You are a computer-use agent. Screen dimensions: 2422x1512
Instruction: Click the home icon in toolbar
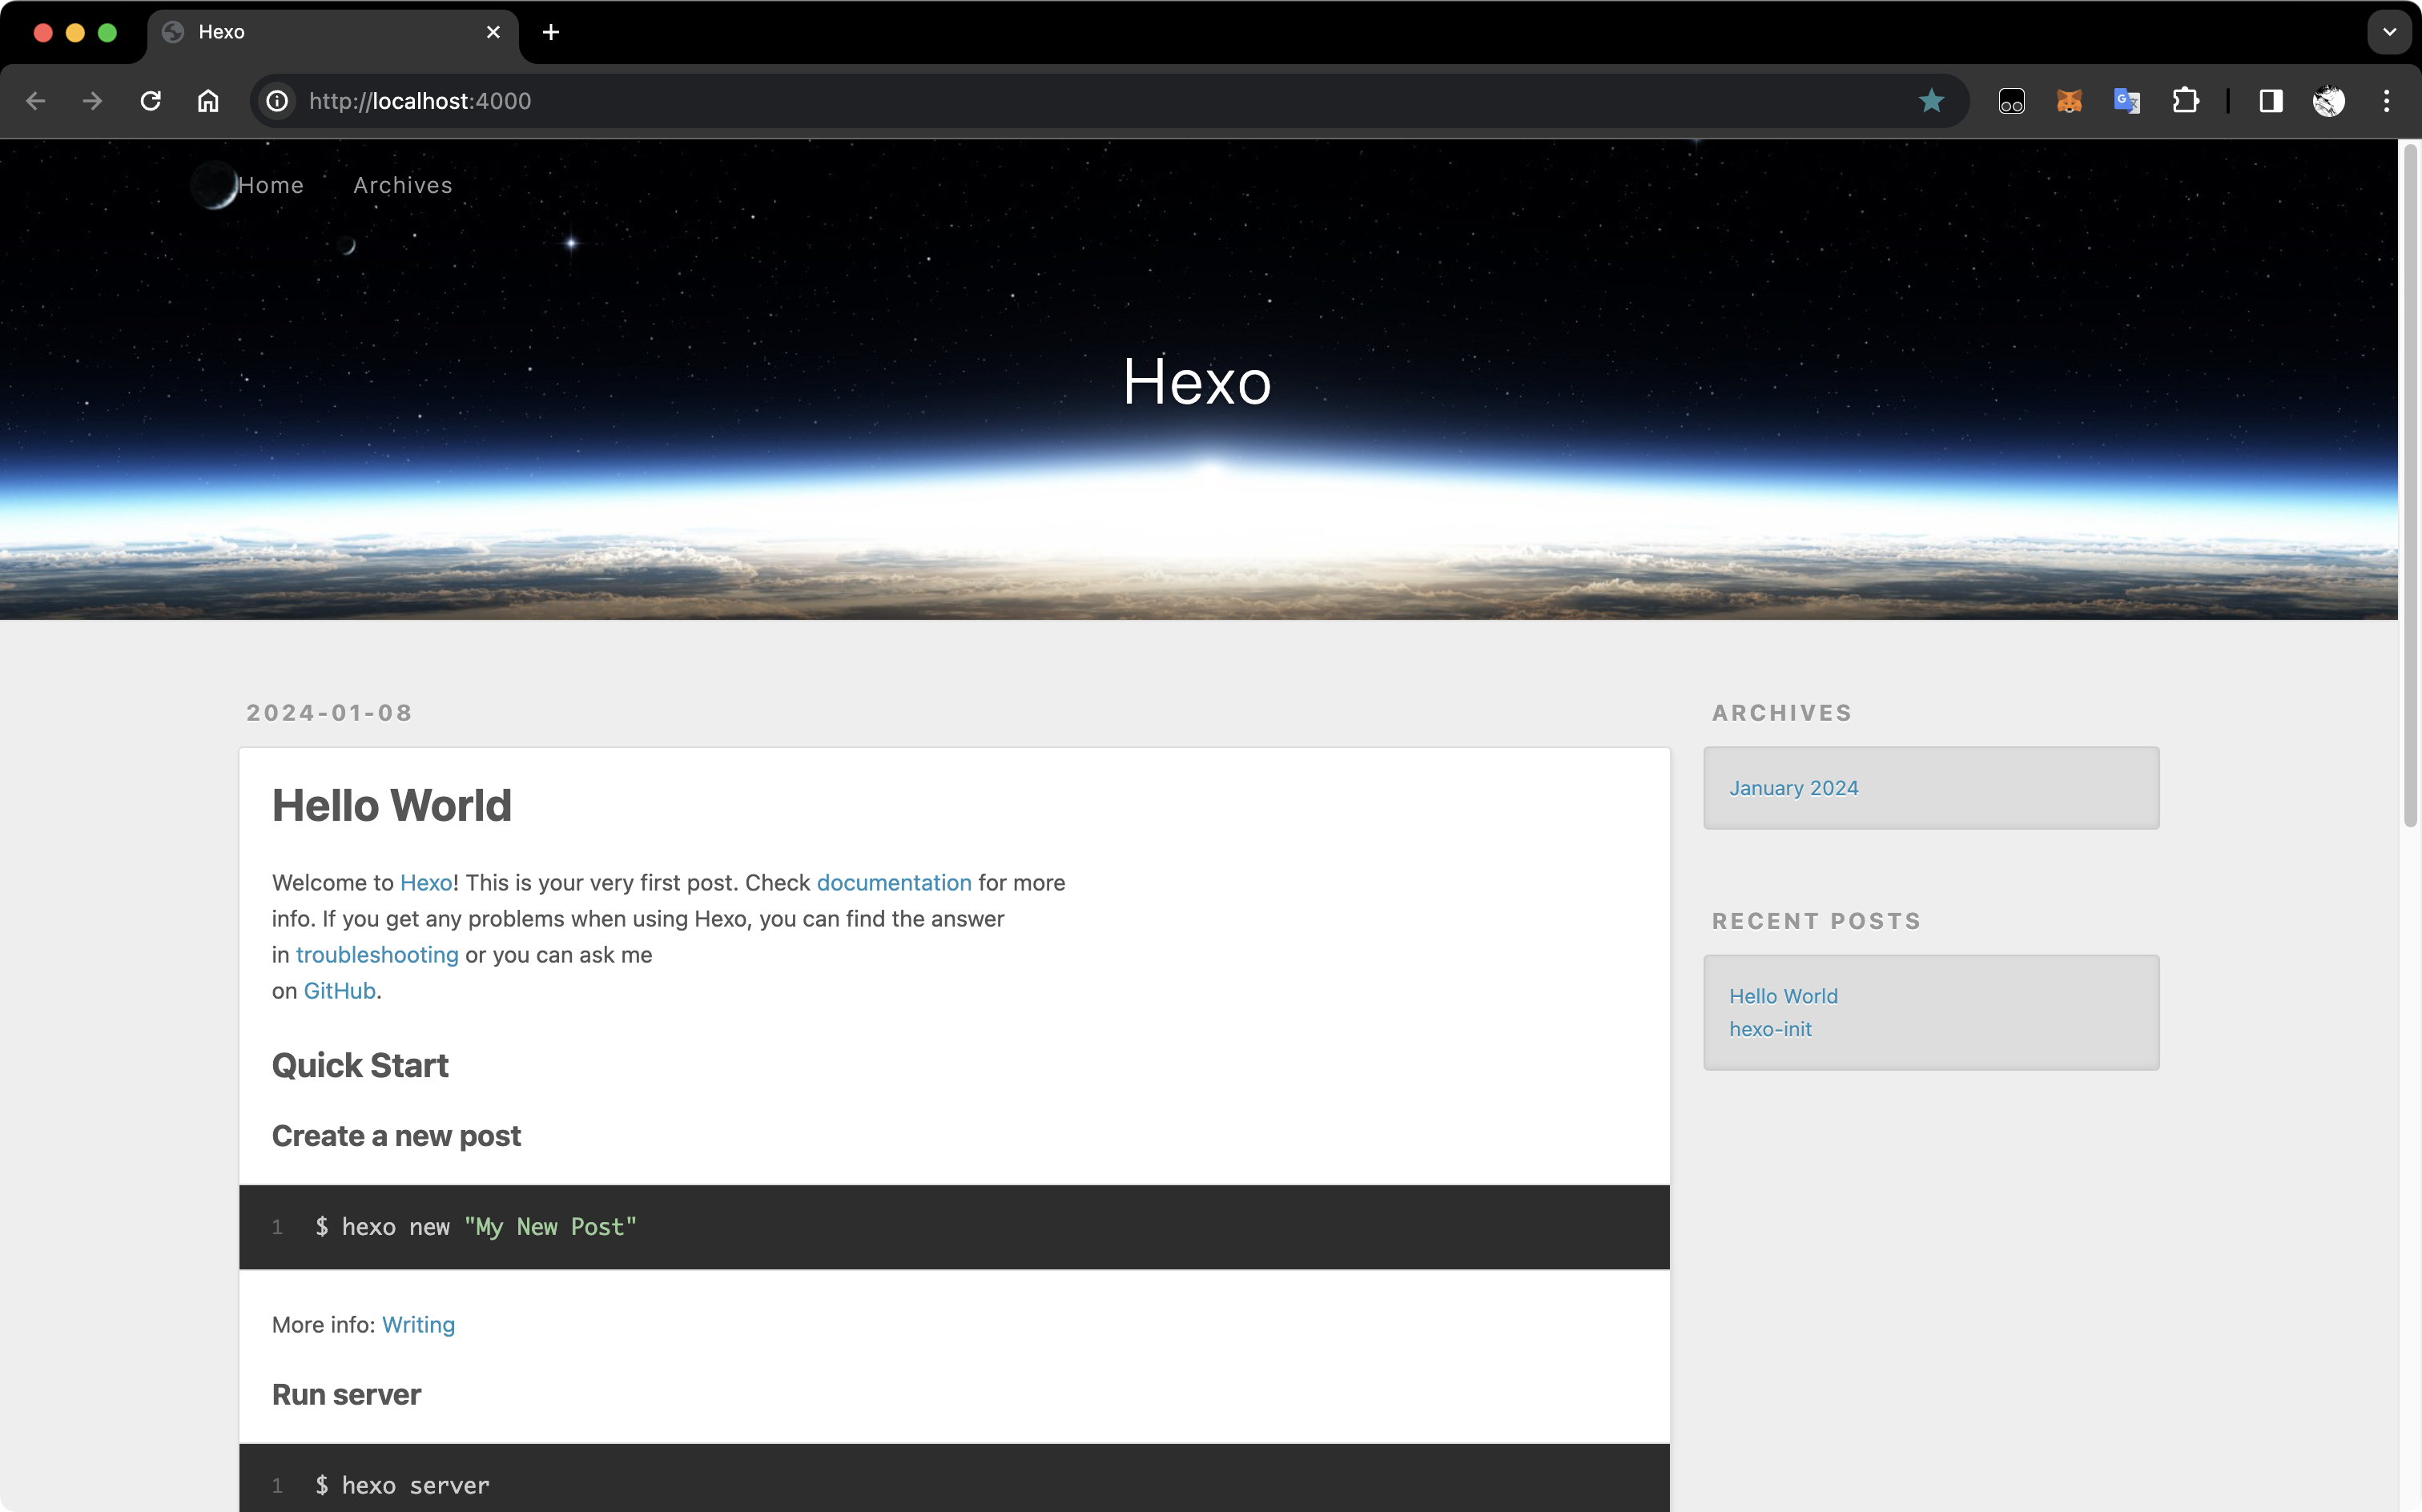208,101
